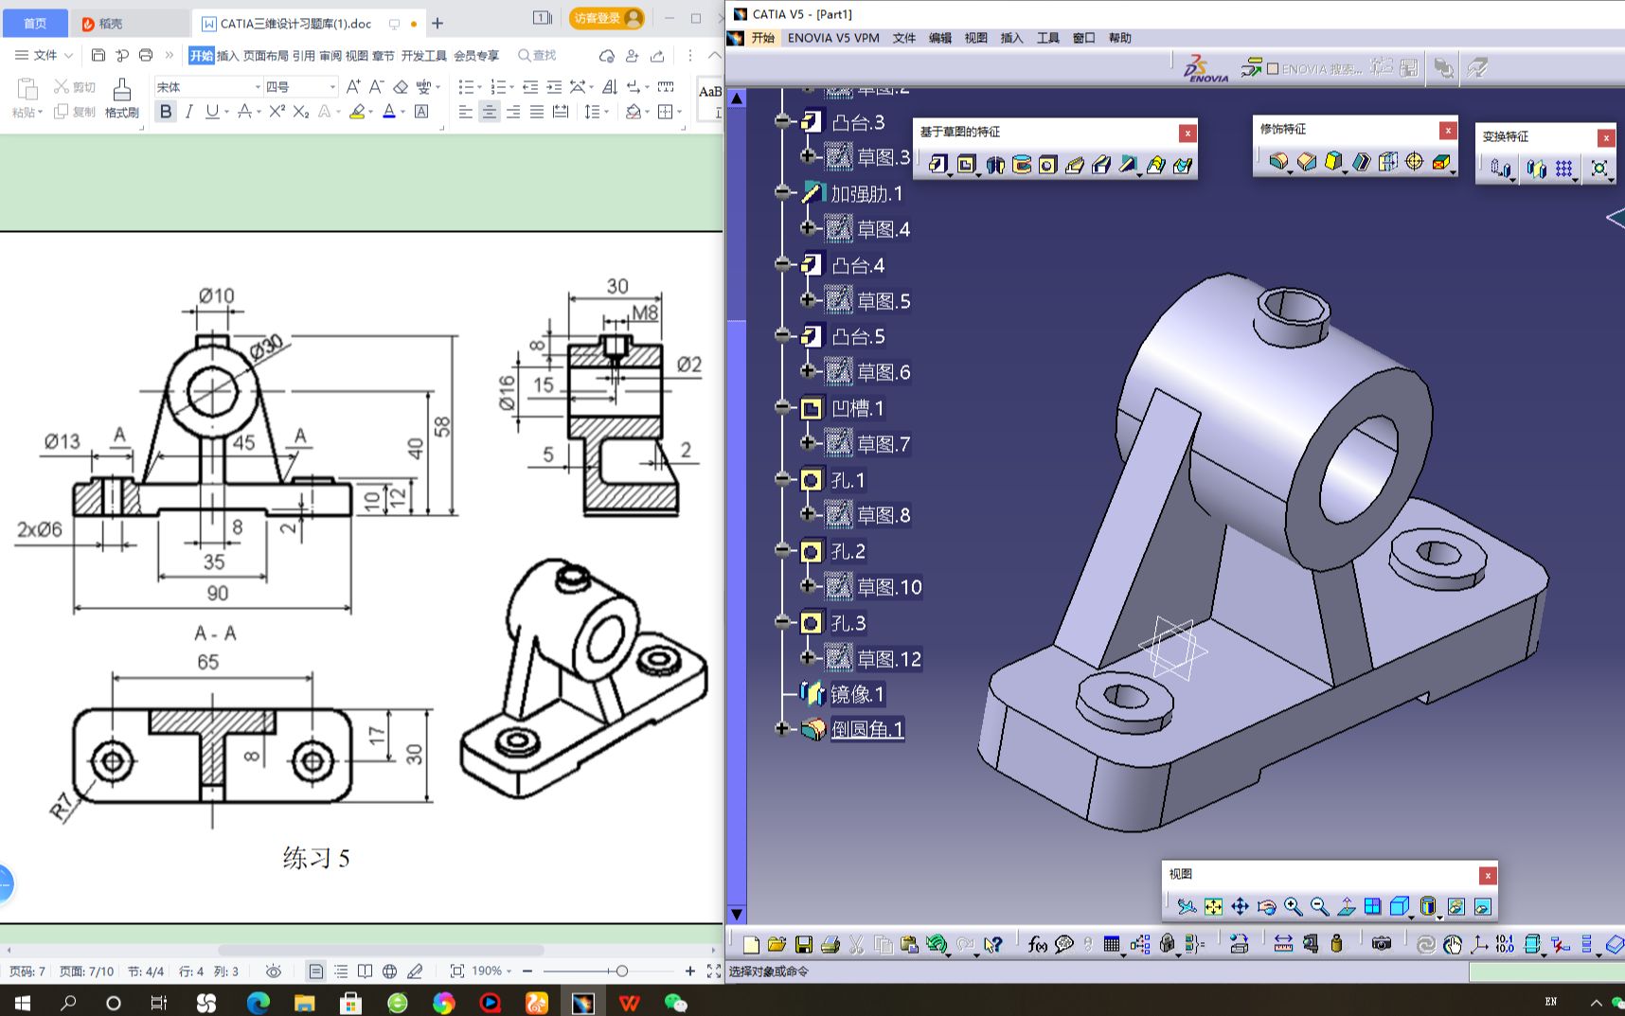Viewport: 1625px width, 1016px height.
Task: Toggle left alignment in WPS
Action: 465,112
